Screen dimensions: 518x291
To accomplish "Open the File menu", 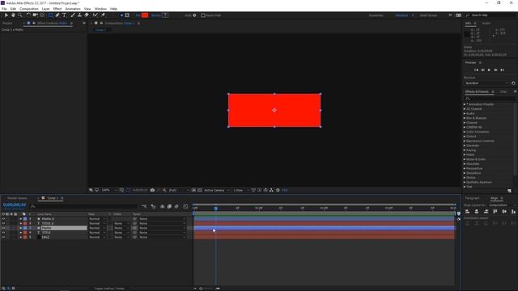I will 4,9.
